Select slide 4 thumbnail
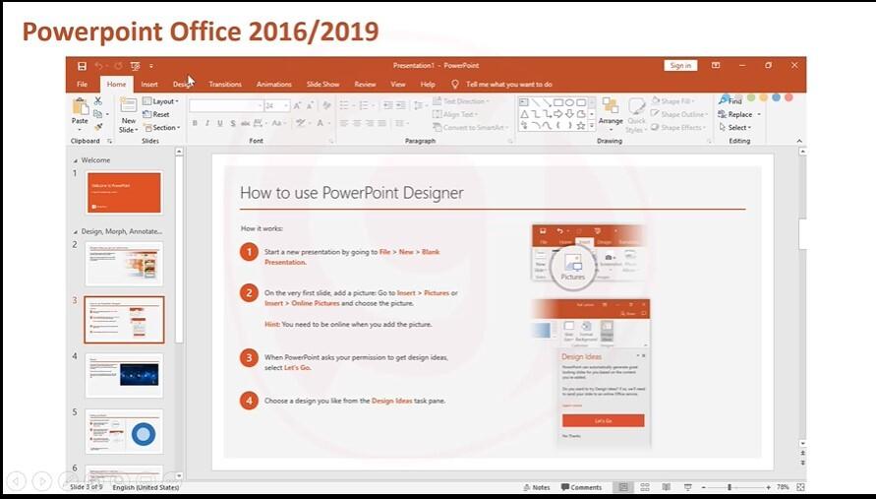Viewport: 876px width, 499px height. pos(124,375)
